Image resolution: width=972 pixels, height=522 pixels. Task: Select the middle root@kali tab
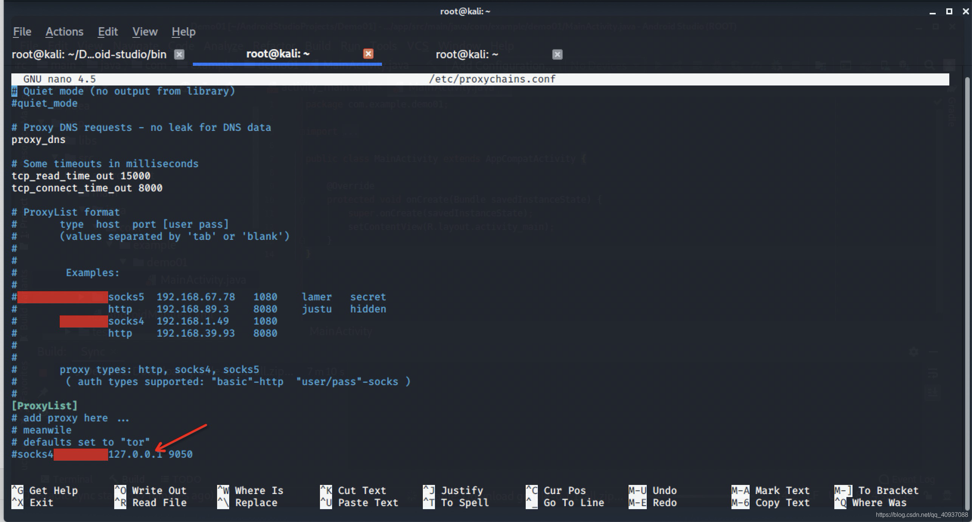[278, 54]
